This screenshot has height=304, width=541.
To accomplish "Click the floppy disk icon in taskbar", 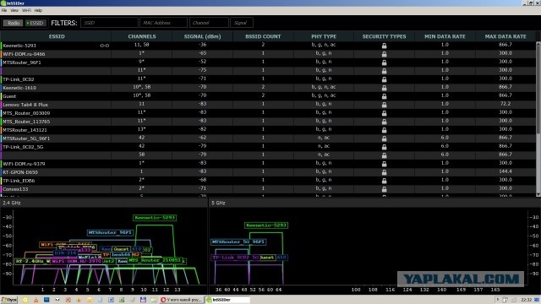I will coord(143,300).
